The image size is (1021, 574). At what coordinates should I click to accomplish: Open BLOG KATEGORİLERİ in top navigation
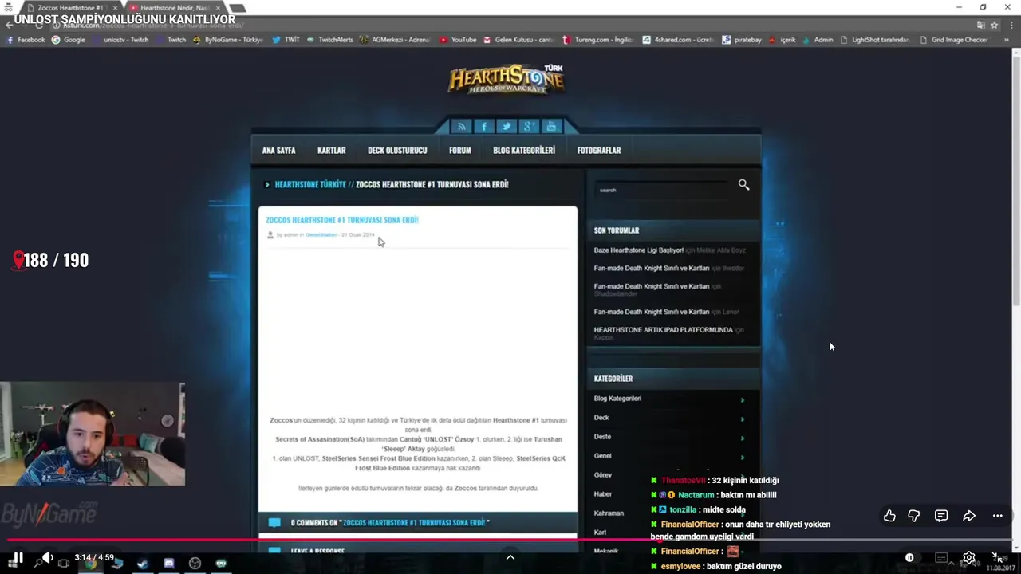click(x=524, y=150)
